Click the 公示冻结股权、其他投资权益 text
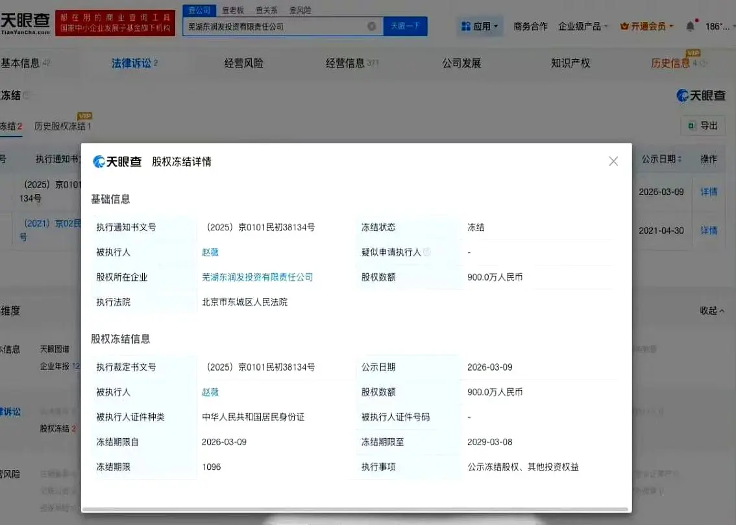This screenshot has height=525, width=736. coord(523,467)
